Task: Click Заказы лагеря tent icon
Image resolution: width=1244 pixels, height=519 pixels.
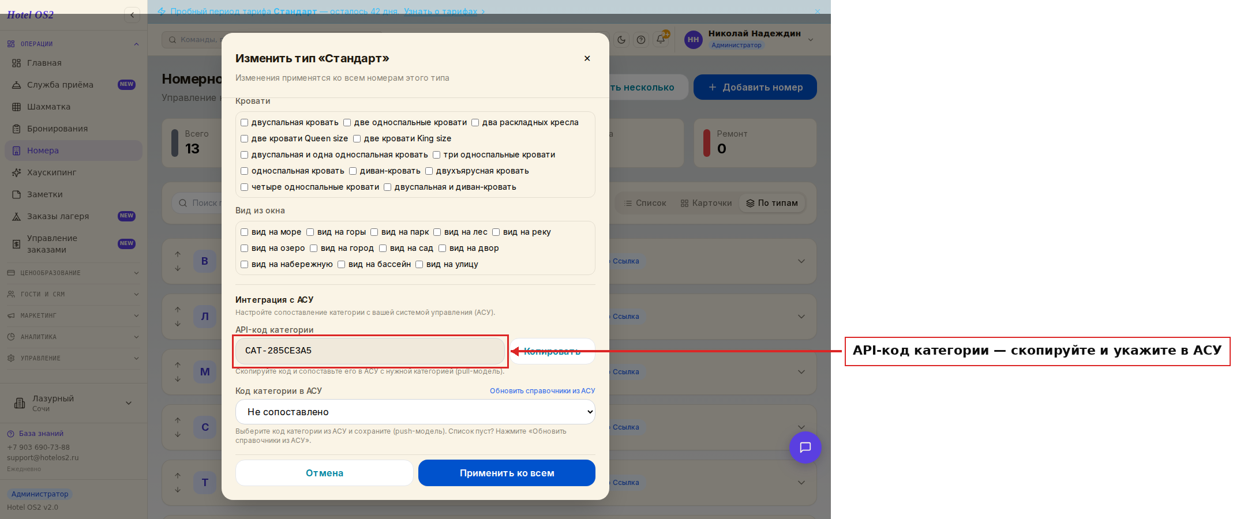Action: (x=17, y=216)
